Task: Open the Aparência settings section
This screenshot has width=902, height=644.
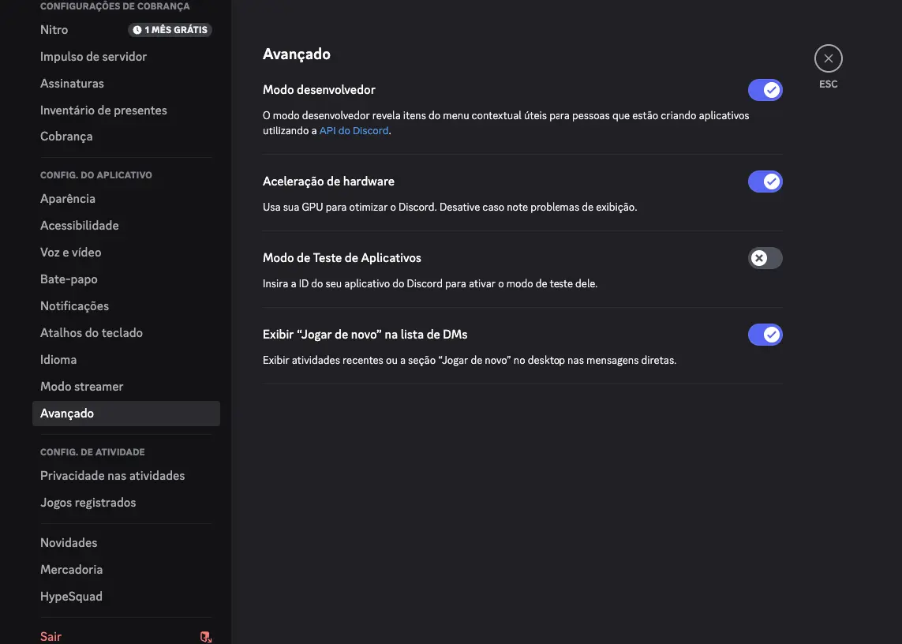Action: coord(68,198)
